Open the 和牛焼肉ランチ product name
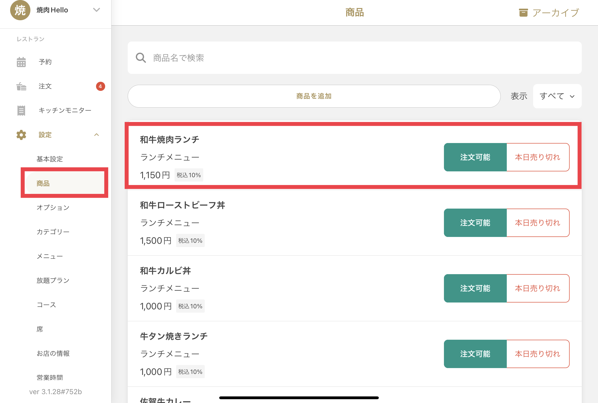Image resolution: width=598 pixels, height=403 pixels. [170, 139]
